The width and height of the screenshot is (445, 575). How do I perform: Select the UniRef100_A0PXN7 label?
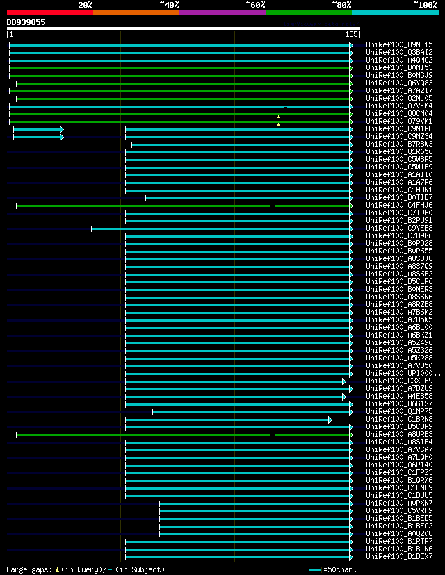[399, 503]
